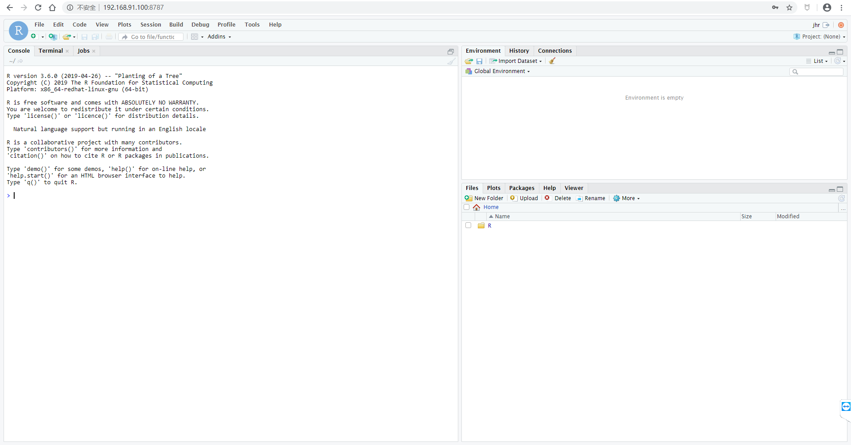Switch to the History tab
The height and width of the screenshot is (445, 851).
pos(519,50)
